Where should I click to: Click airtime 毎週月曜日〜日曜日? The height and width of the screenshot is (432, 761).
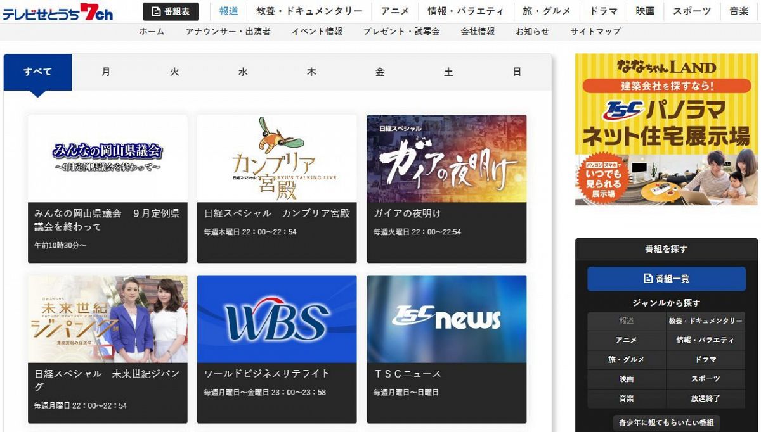(x=406, y=393)
